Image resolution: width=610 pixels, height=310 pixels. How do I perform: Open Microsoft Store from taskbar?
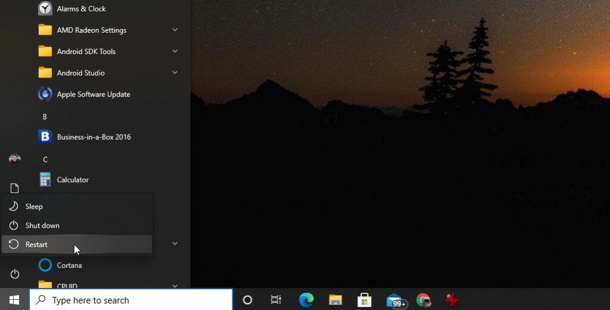365,300
